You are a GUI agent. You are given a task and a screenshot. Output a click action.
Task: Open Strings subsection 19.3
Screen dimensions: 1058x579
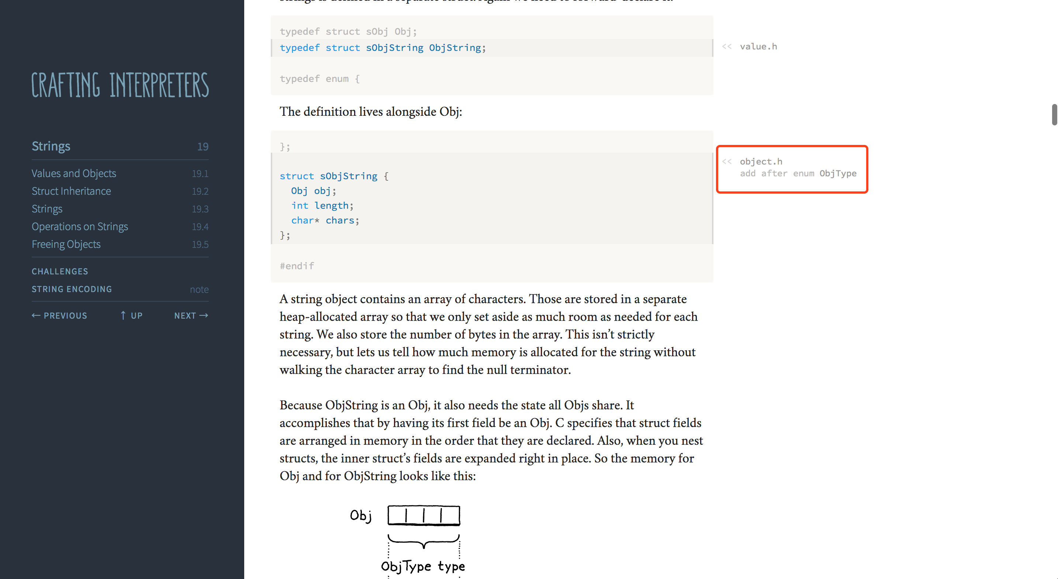coord(47,209)
